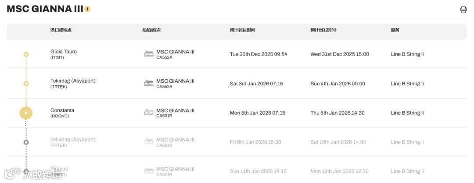Open the Gioia Tauro port link
The image size is (474, 183).
point(64,52)
